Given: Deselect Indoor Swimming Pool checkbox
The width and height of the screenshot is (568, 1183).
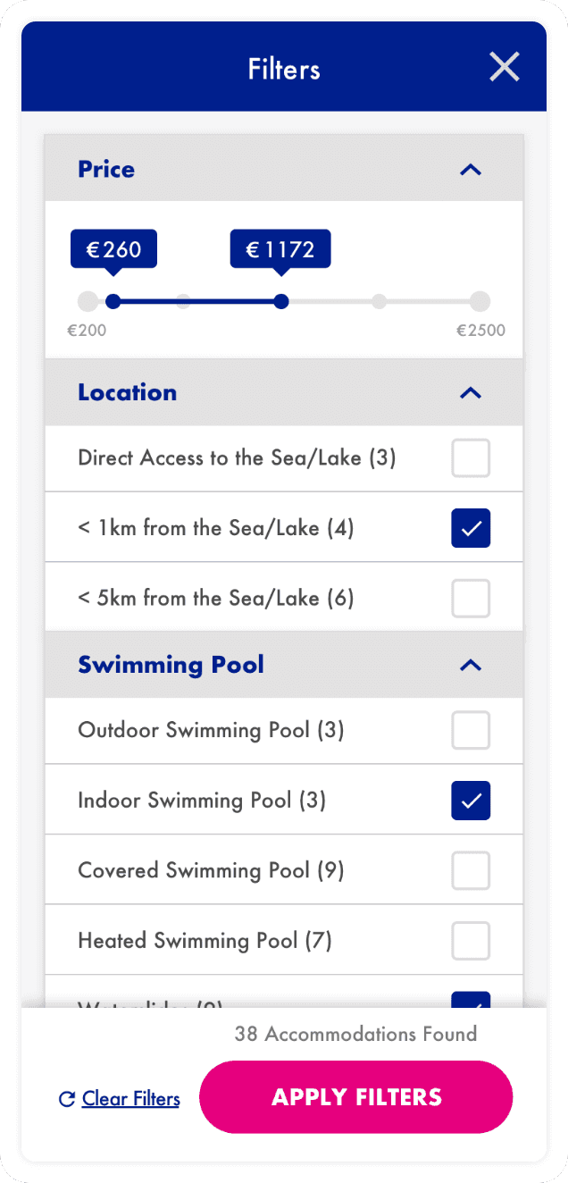Looking at the screenshot, I should point(471,801).
